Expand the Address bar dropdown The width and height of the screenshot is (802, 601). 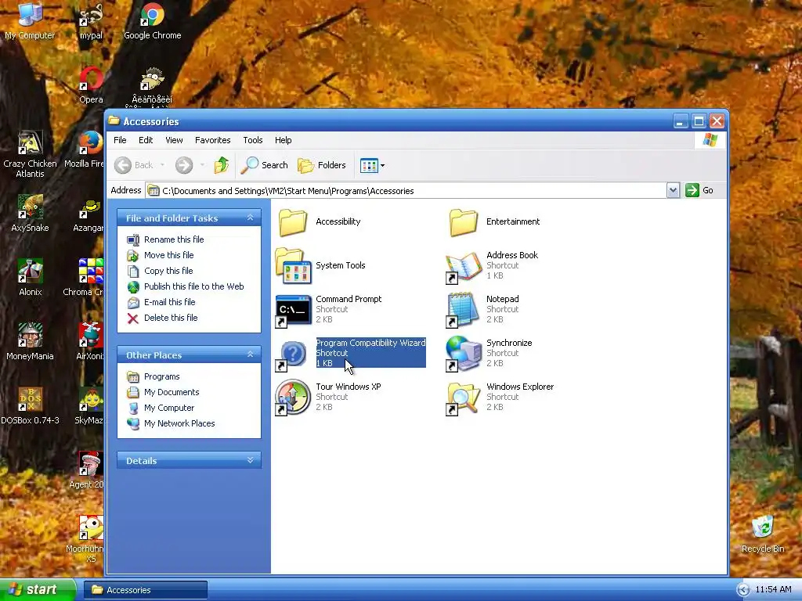tap(673, 191)
